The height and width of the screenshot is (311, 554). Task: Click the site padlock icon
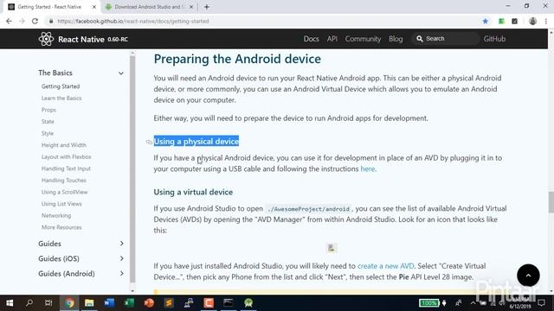[51, 21]
